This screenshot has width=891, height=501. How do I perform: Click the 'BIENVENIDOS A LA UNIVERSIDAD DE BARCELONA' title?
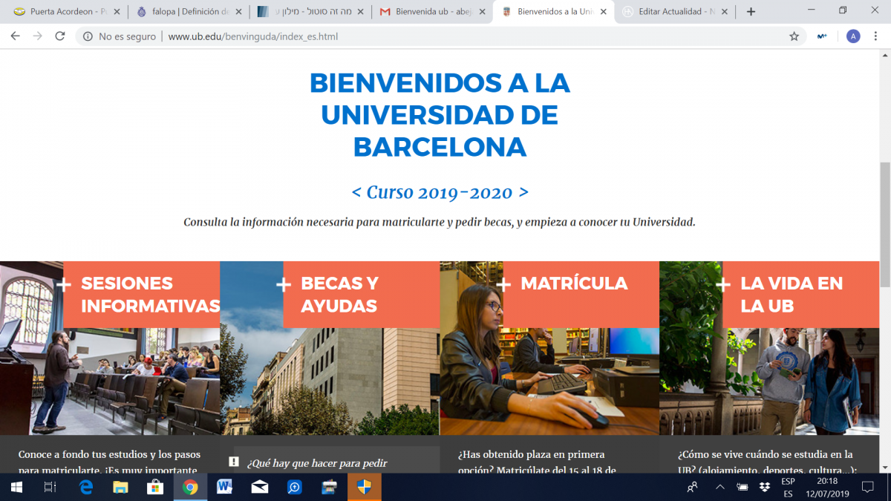coord(440,115)
